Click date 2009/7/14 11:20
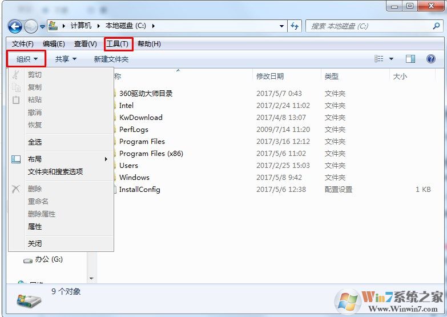447x317 pixels. click(283, 130)
